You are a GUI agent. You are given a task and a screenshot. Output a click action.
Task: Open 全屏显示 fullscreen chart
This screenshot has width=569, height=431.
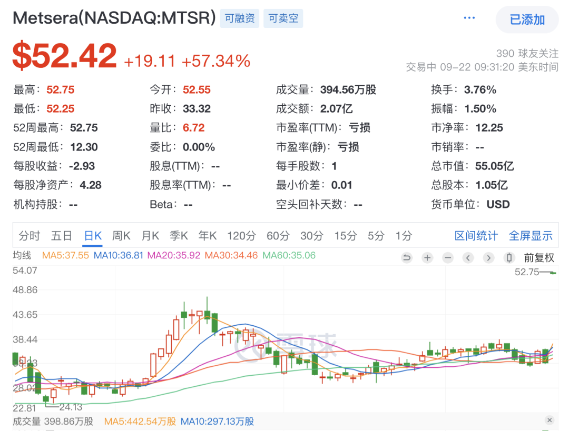[x=531, y=236]
